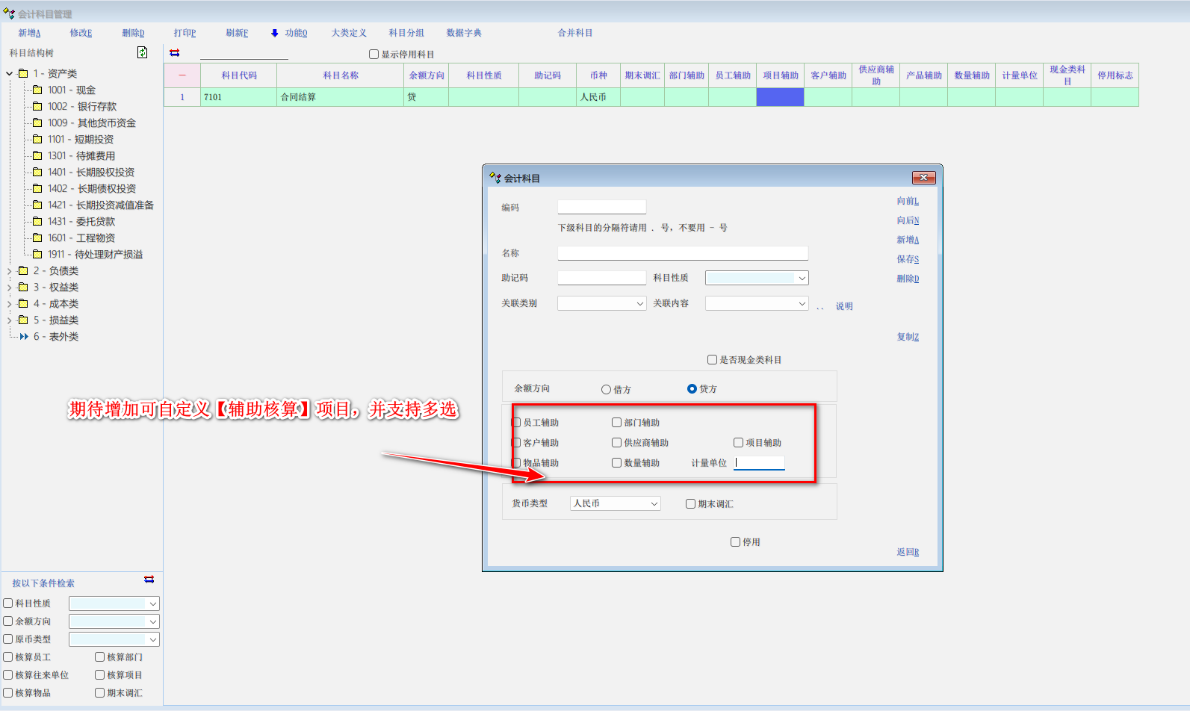Click the blue down-arrow 功能 icon
The height and width of the screenshot is (711, 1190).
pos(275,33)
